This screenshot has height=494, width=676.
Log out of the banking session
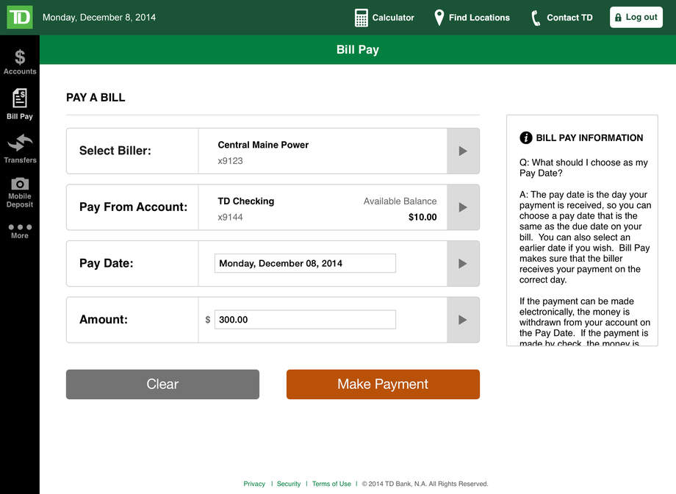pos(636,17)
